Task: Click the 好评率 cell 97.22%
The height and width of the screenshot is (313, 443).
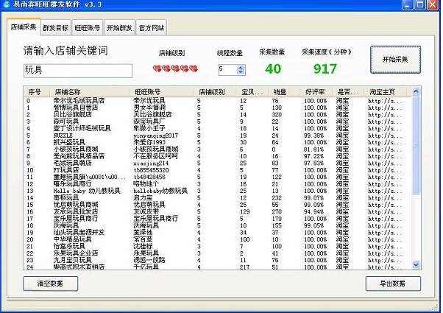Action: pyautogui.click(x=314, y=156)
